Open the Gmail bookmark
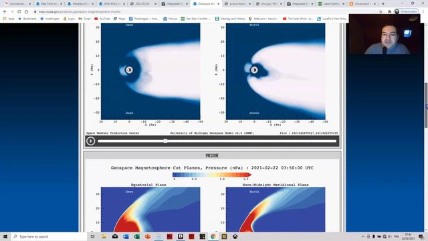Viewport: 428px width, 241px height. point(85,19)
